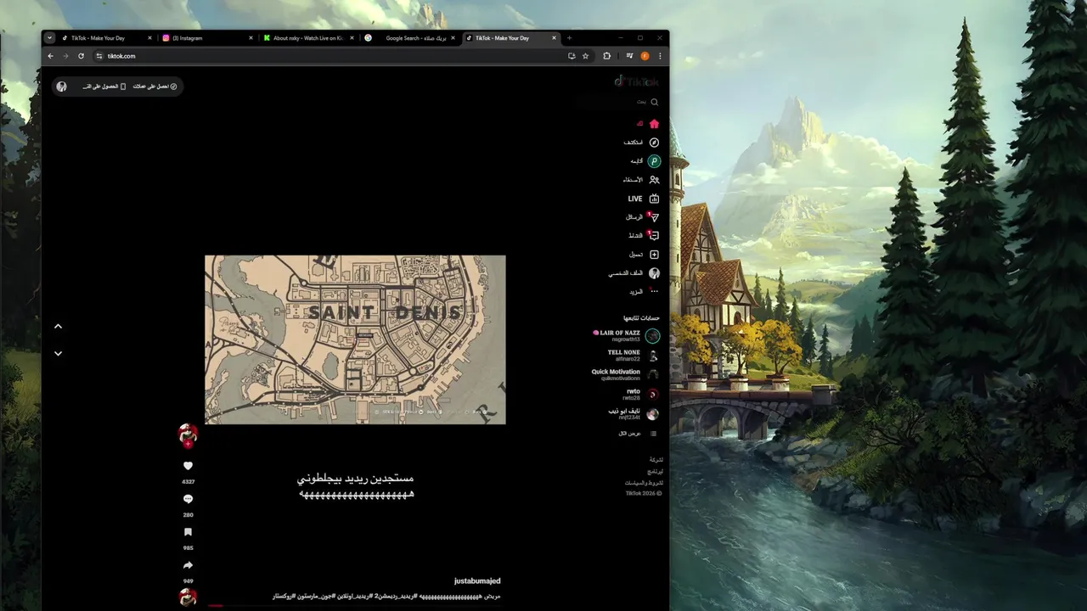Open the Messages paper-plane icon

coord(654,217)
